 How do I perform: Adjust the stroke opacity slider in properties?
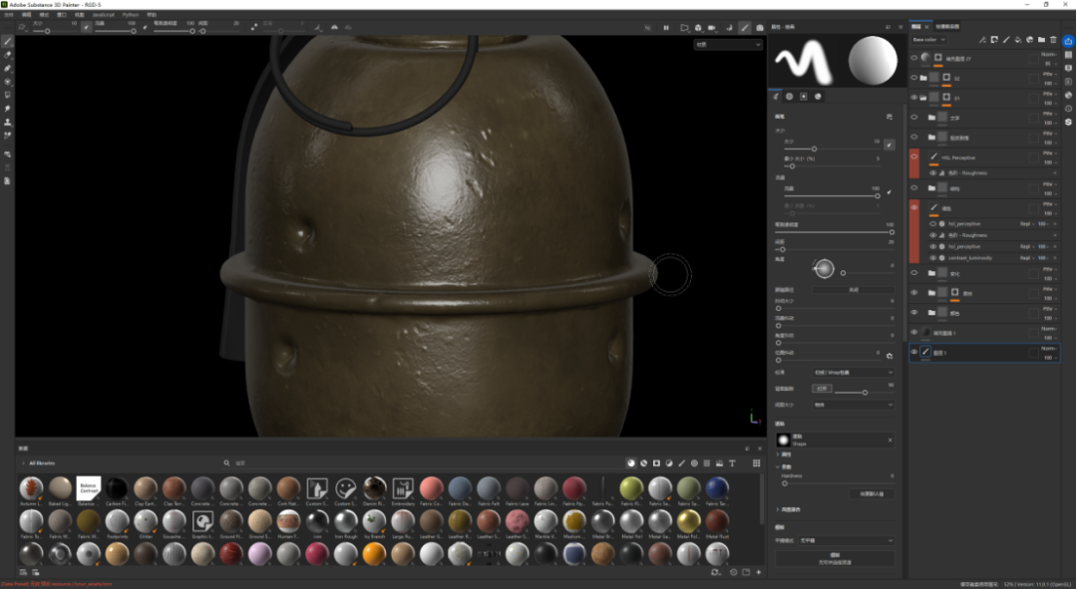coord(835,232)
